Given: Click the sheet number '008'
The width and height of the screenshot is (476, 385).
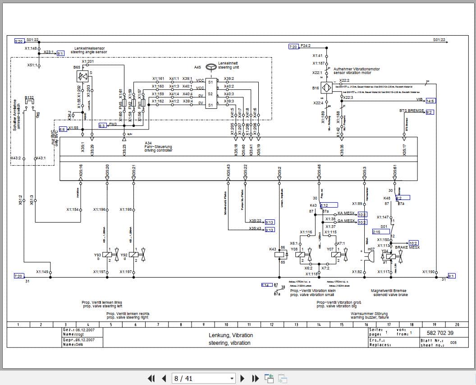Looking at the screenshot, I should point(453,343).
